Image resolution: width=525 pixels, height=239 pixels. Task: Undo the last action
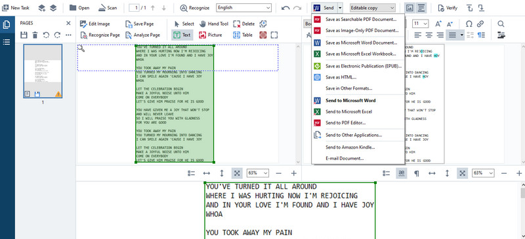point(285,8)
